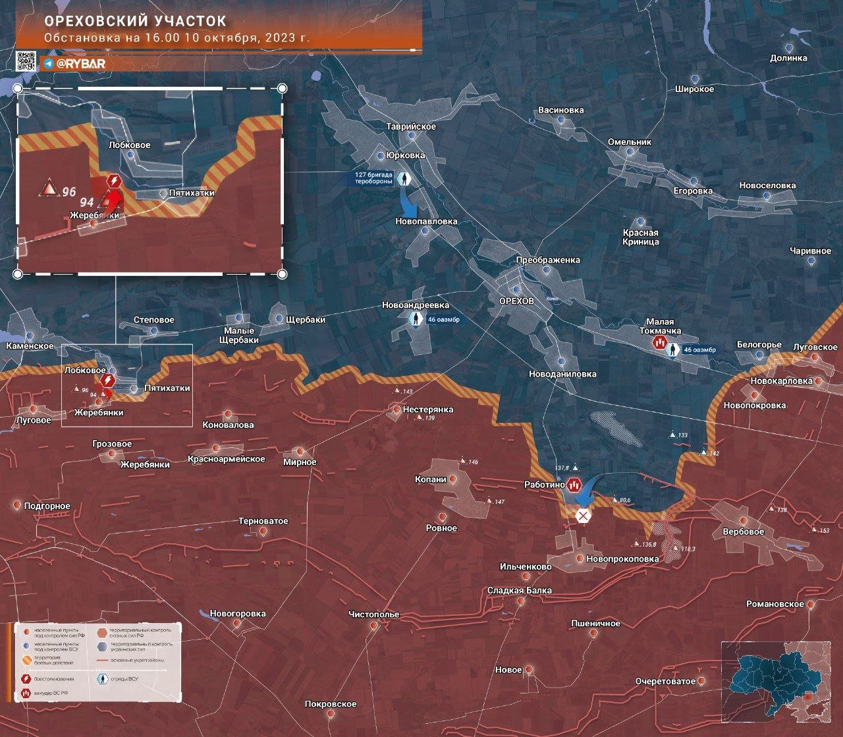Image resolution: width=843 pixels, height=737 pixels.
Task: Click the orange RF territorial control legend swatch
Action: pos(101,632)
